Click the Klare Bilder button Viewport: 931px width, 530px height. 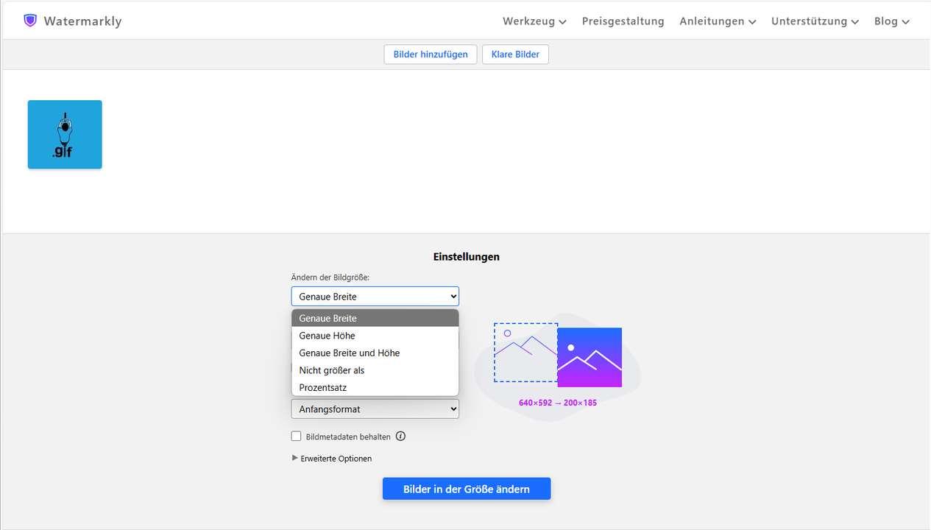515,54
